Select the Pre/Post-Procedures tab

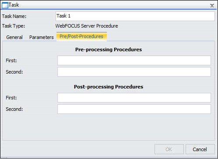[x=81, y=36]
